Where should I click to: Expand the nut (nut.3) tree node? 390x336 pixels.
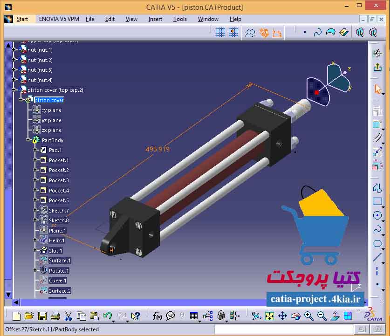[14, 69]
